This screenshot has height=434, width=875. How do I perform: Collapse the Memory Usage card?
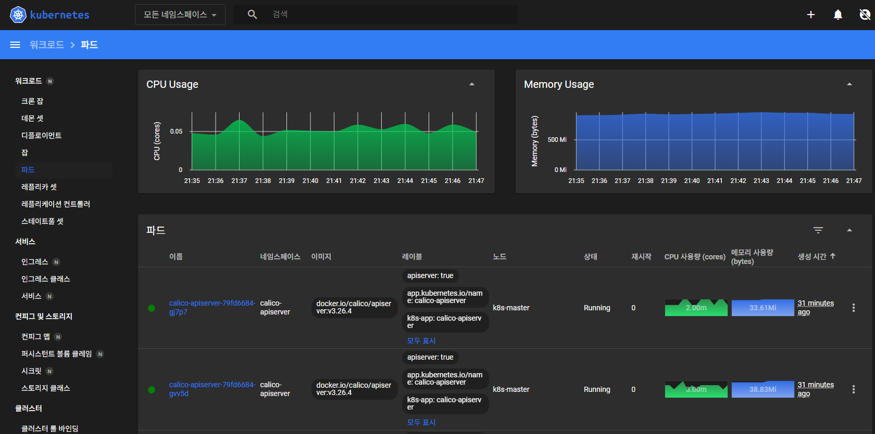pyautogui.click(x=849, y=84)
